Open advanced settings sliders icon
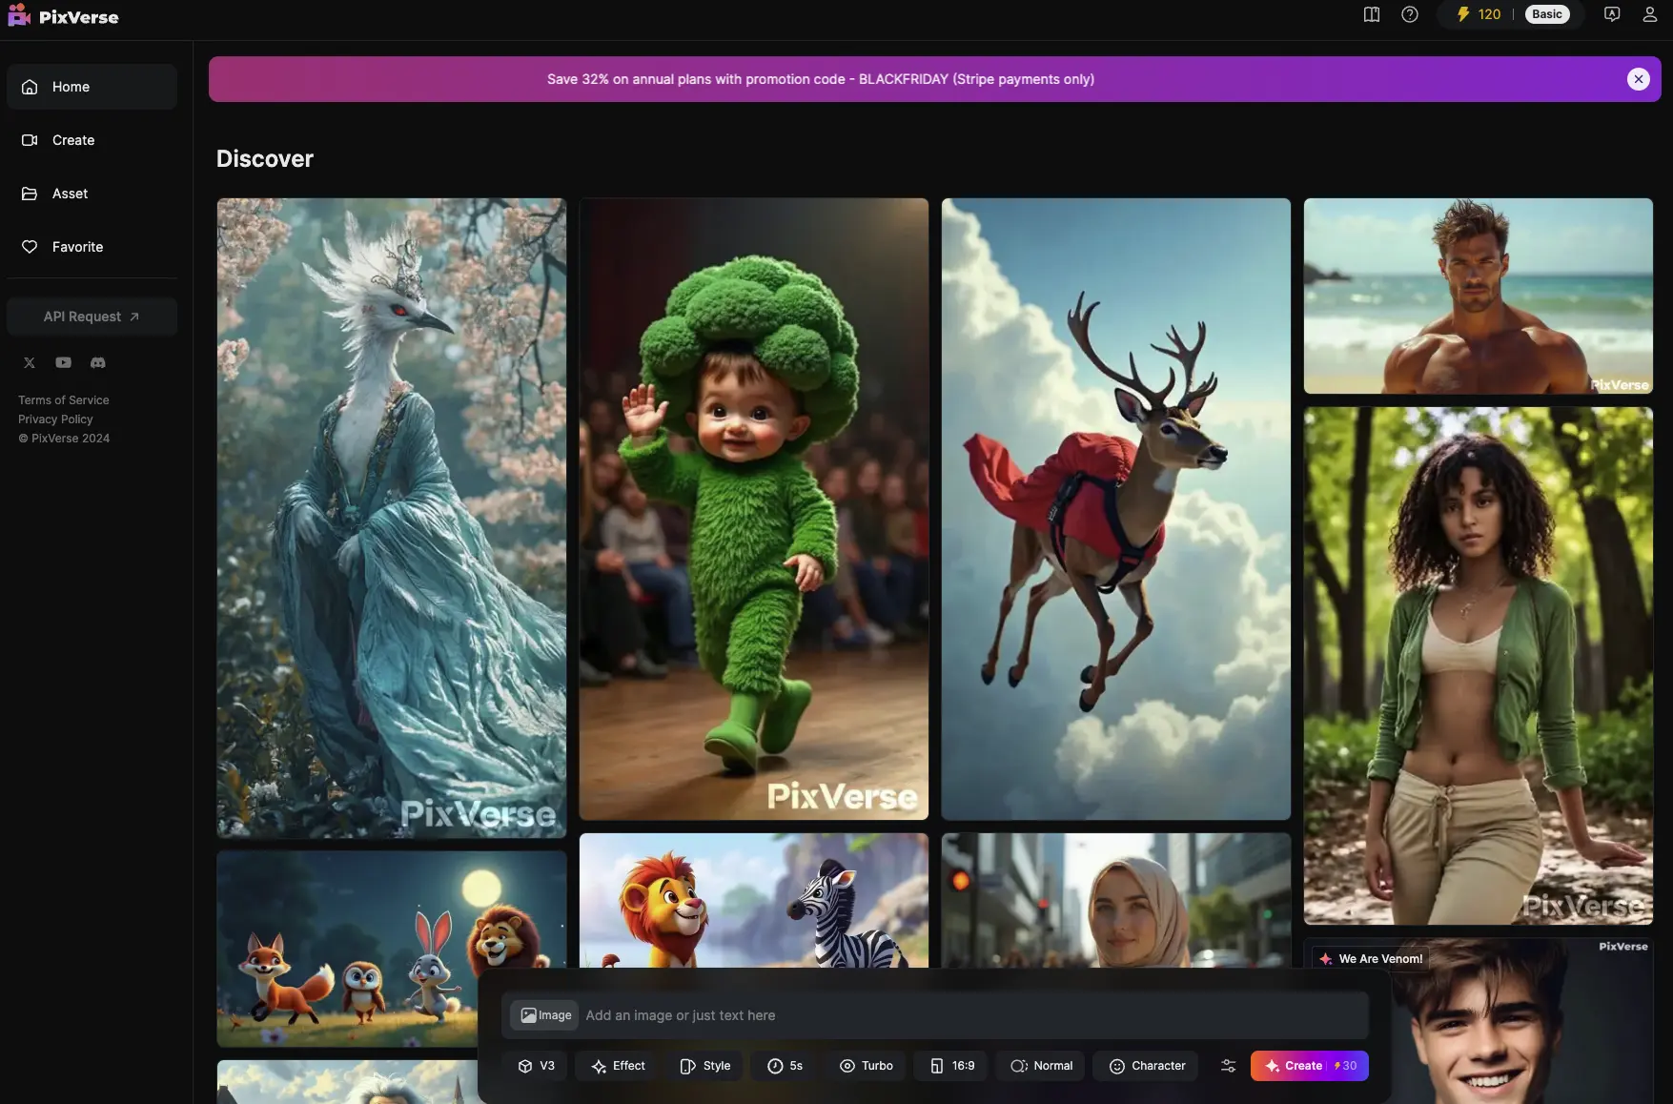The height and width of the screenshot is (1104, 1673). pos(1228,1066)
